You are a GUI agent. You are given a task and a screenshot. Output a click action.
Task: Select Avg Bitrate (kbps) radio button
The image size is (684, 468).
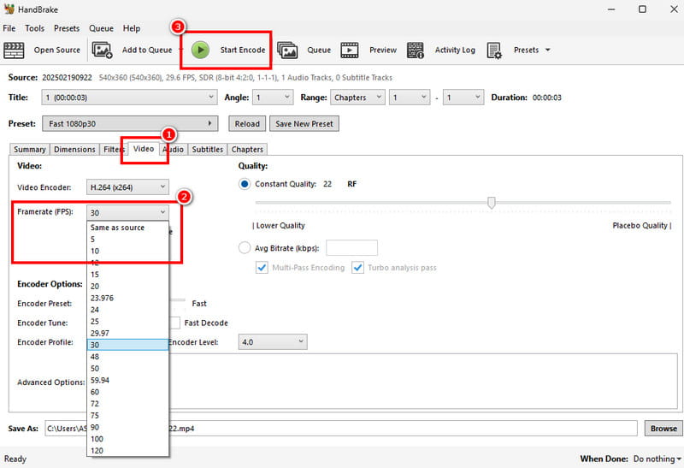pos(245,248)
